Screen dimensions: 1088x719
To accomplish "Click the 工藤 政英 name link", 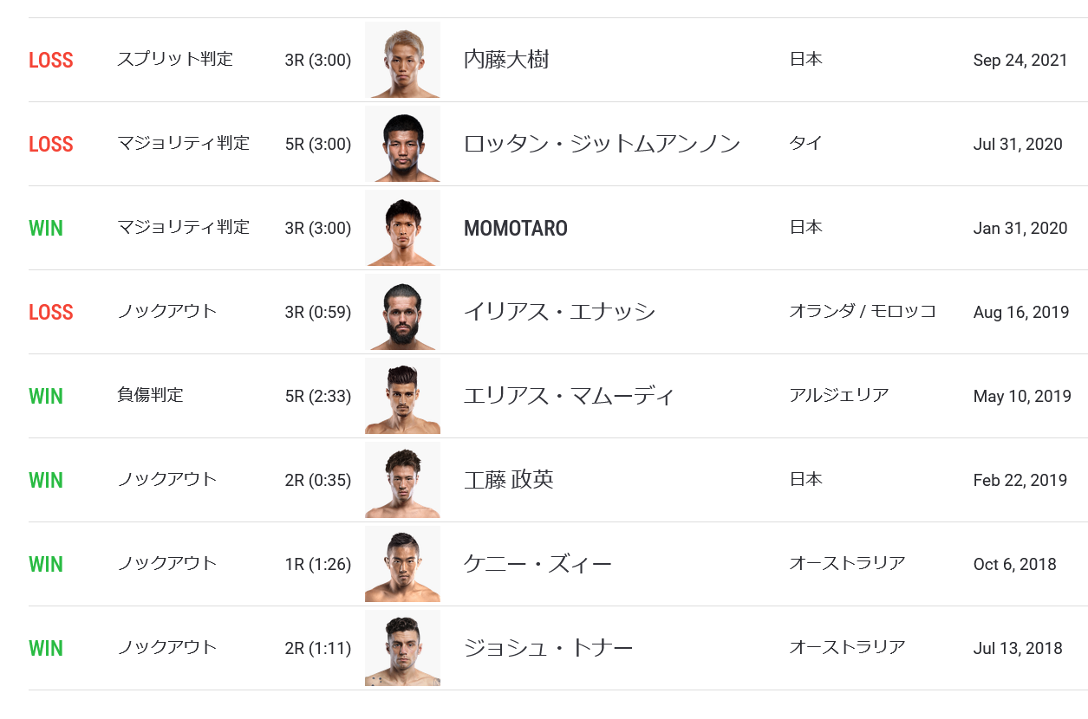I will [x=509, y=480].
